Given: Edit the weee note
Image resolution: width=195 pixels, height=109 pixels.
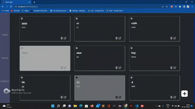Looking at the screenshot, I should pos(65,68).
